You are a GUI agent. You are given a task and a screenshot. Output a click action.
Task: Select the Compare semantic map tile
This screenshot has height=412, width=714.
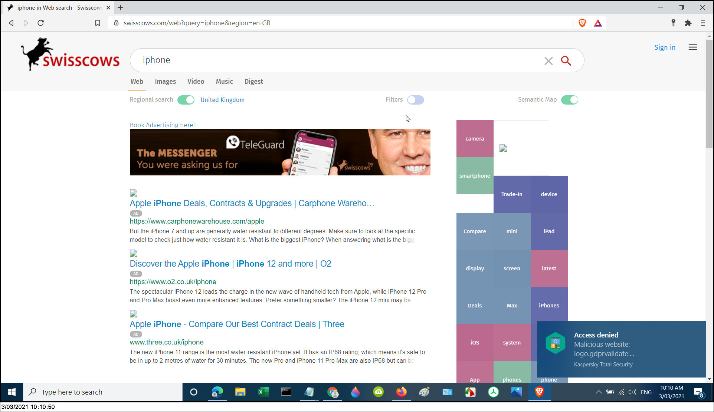[475, 231]
